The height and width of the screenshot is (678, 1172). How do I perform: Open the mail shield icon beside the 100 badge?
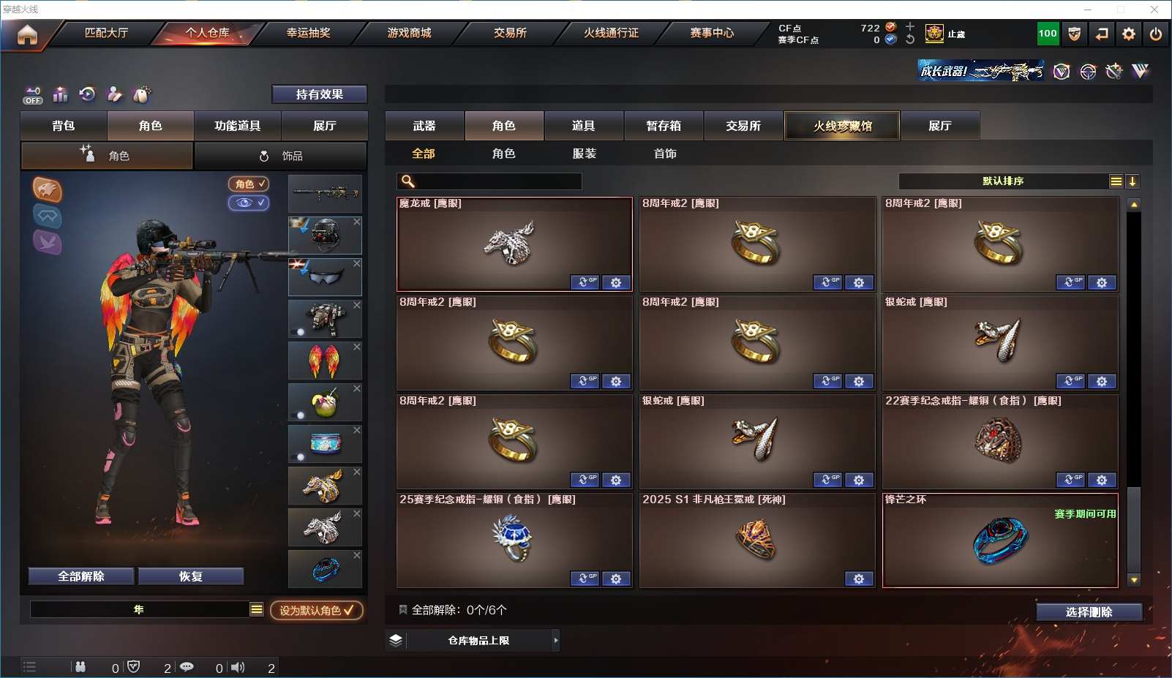coord(1074,34)
